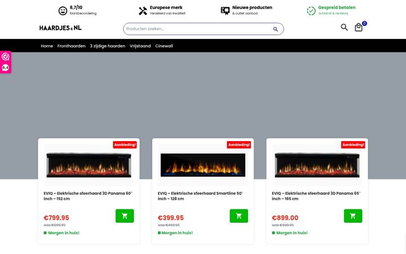
Task: Add Panama 60 inch to cart
Action: [125, 216]
